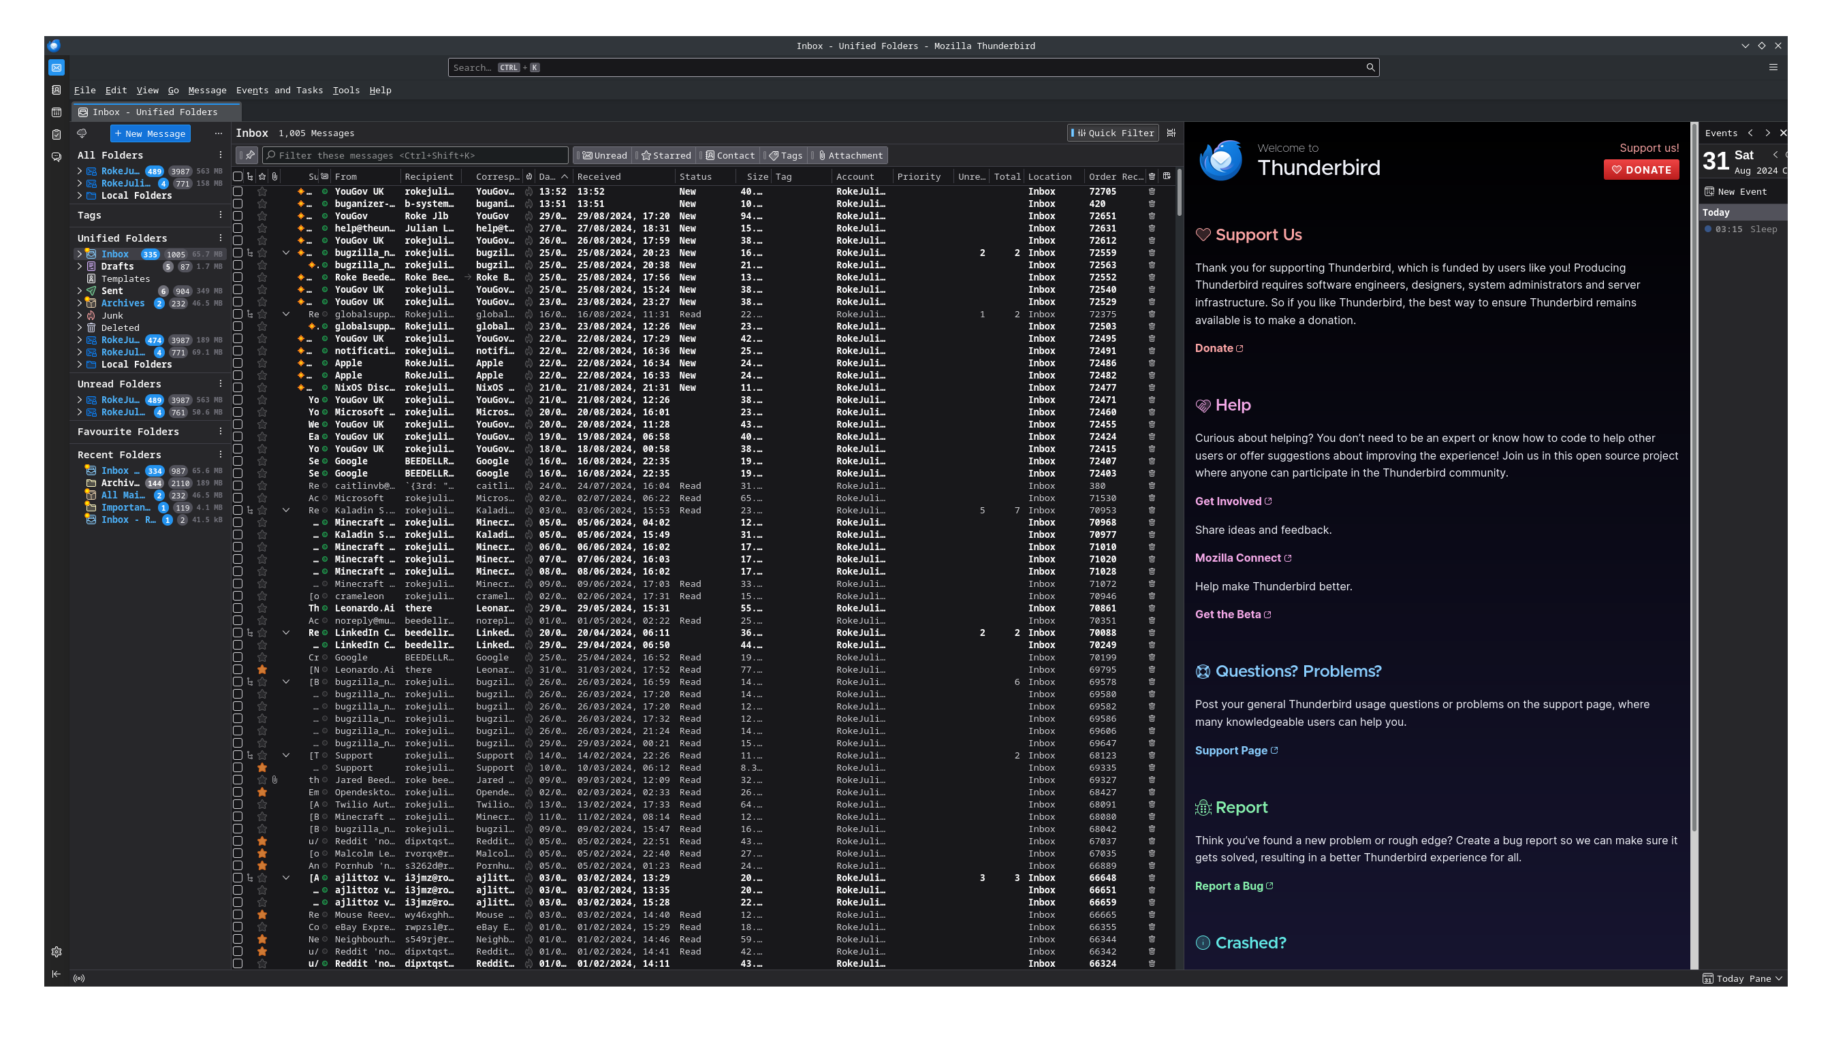Expand Local Folders under All Folders
Viewport: 1832px width, 1039px height.
(79, 195)
